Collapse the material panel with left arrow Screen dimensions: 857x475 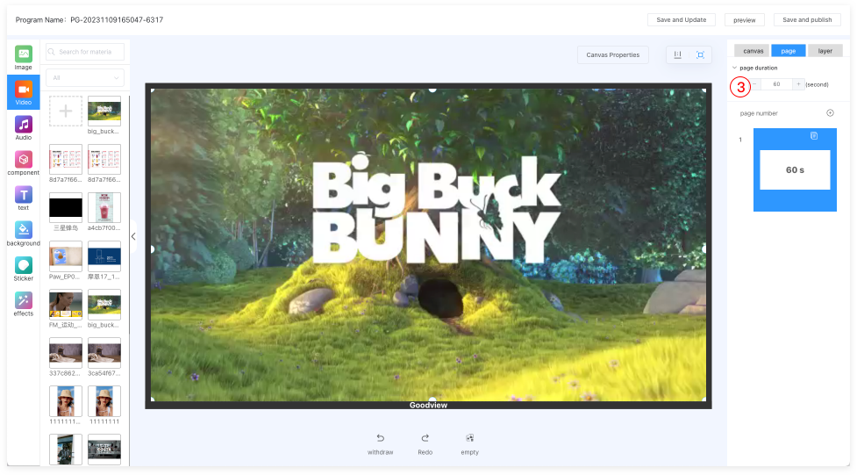pyautogui.click(x=133, y=236)
